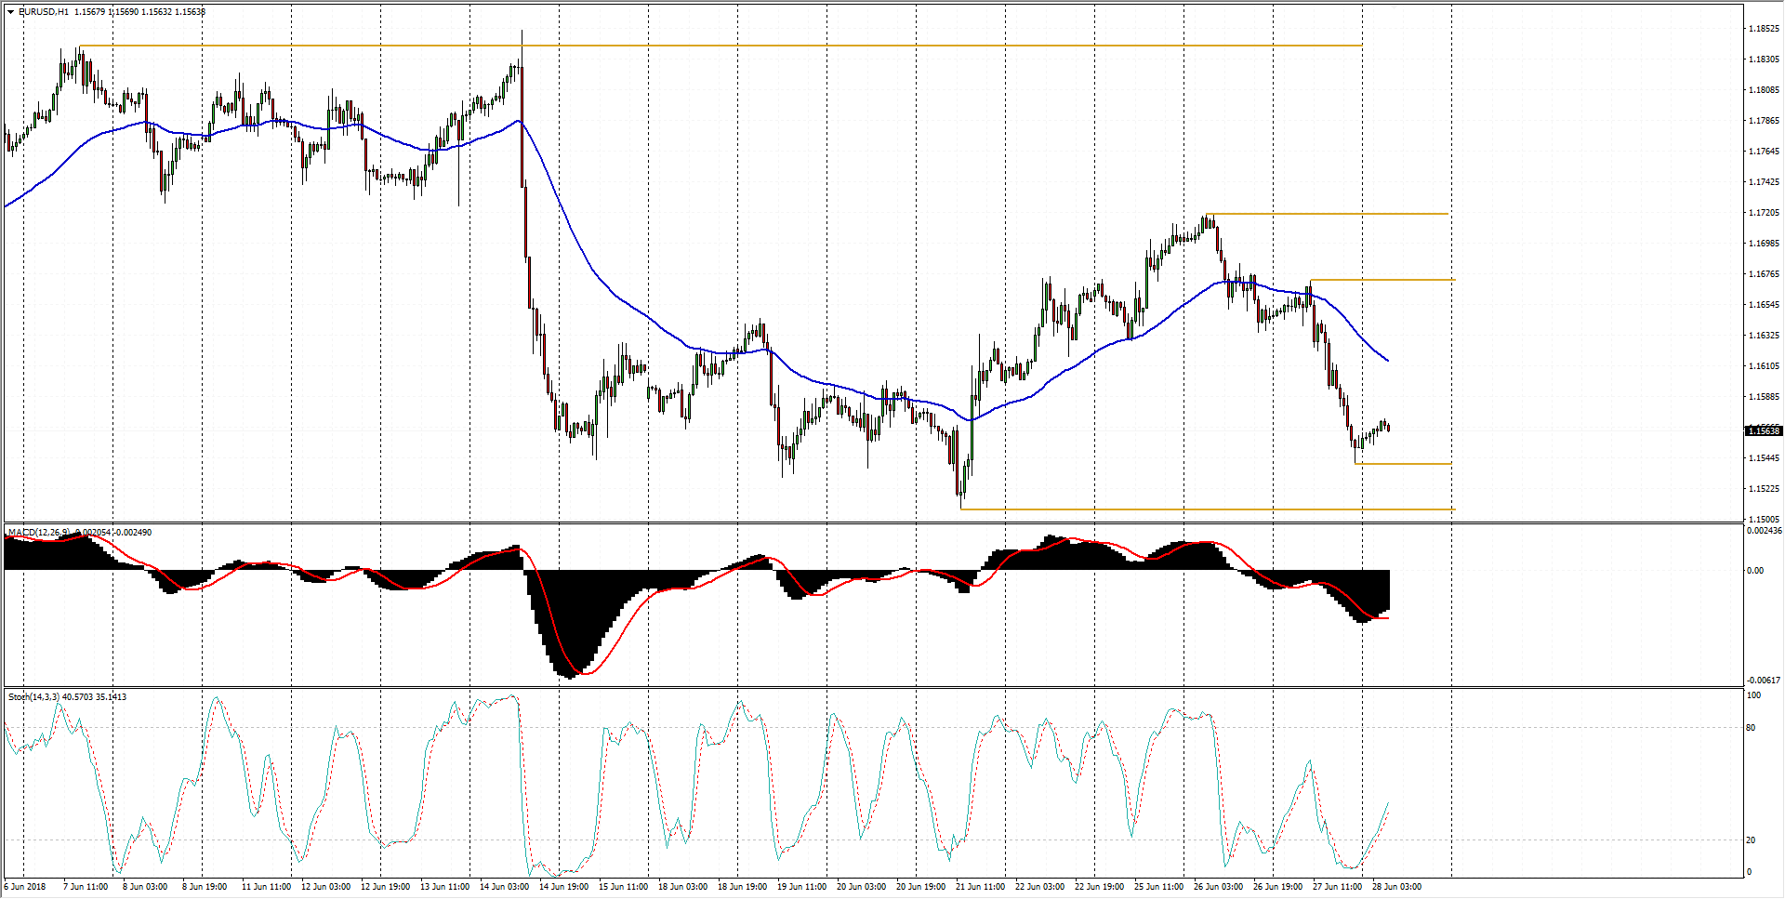Select the topmost orange horizontal resistance line
This screenshot has width=1785, height=899.
[x=721, y=46]
